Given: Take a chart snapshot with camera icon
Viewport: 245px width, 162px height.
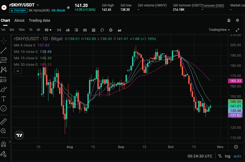Looking at the screenshot, I should point(85,30).
